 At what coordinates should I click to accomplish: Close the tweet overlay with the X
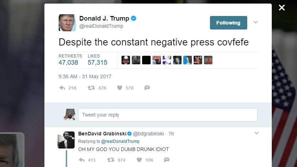pyautogui.click(x=282, y=7)
